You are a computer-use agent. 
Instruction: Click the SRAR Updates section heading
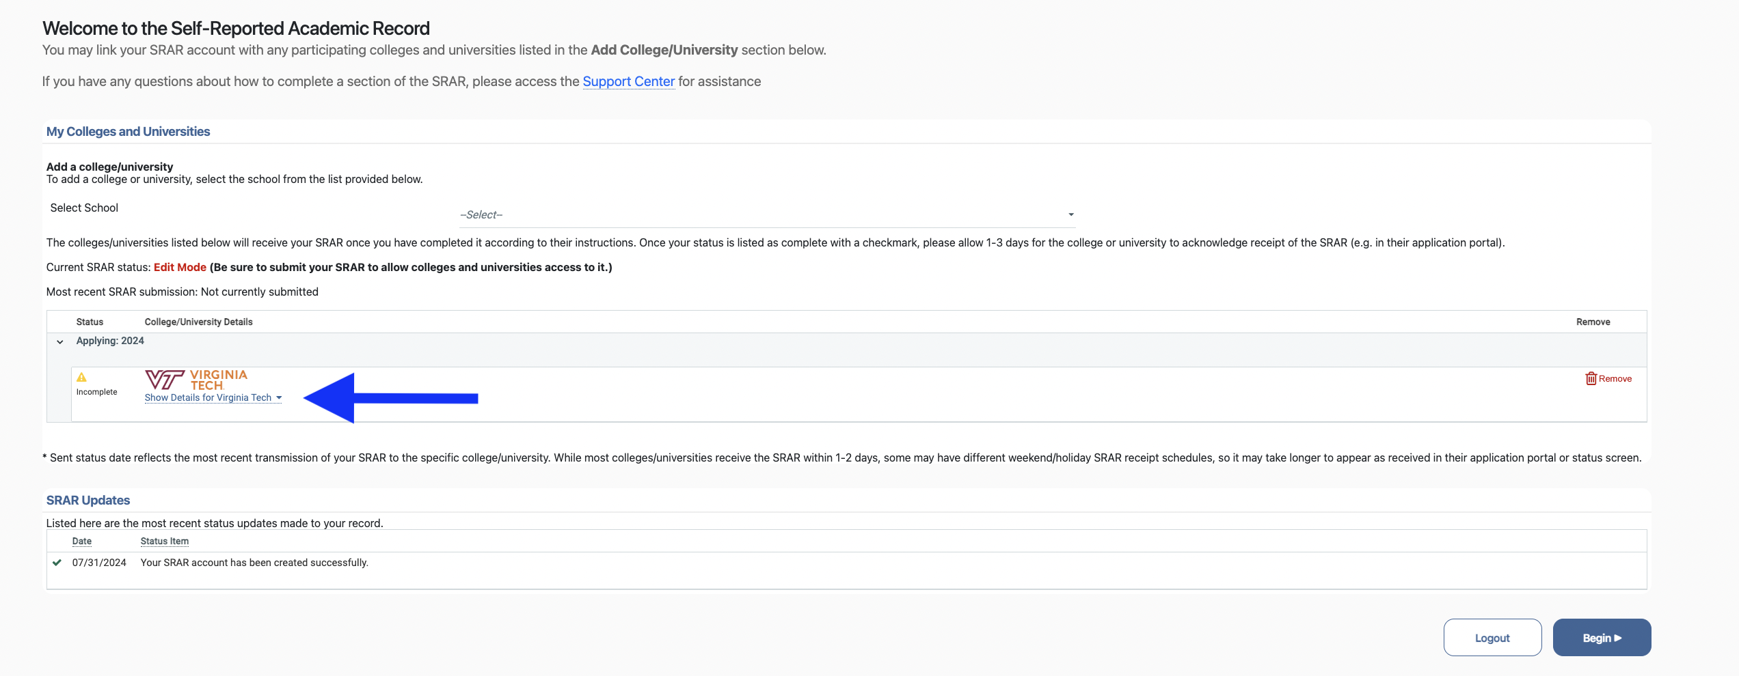point(88,501)
